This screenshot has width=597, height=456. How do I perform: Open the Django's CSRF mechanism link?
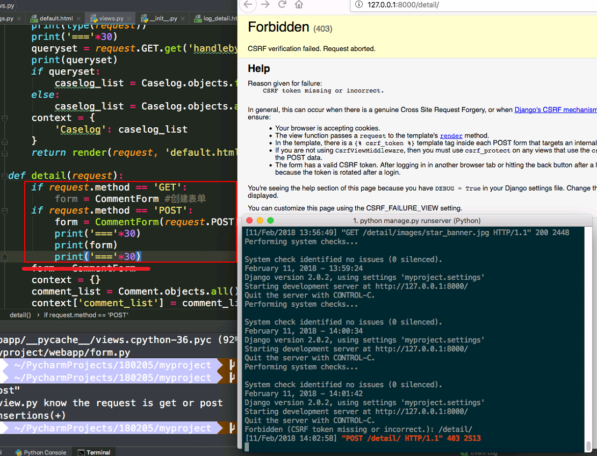(x=556, y=110)
